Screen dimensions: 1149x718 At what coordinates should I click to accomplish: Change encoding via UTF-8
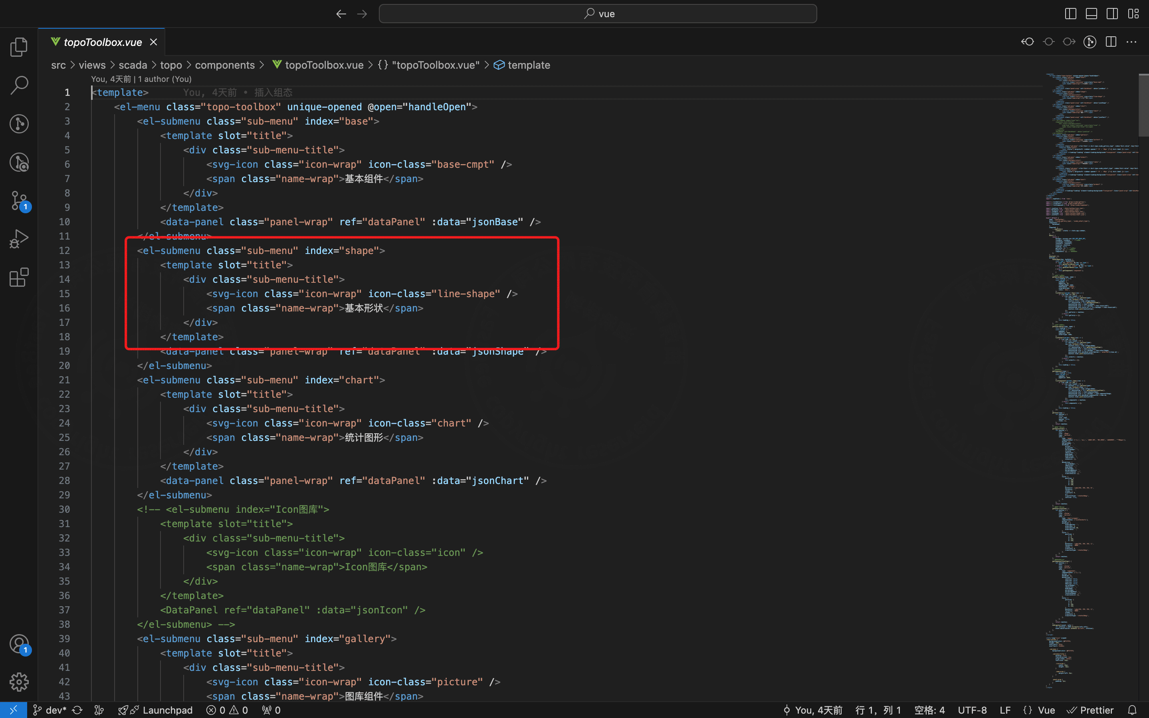972,710
